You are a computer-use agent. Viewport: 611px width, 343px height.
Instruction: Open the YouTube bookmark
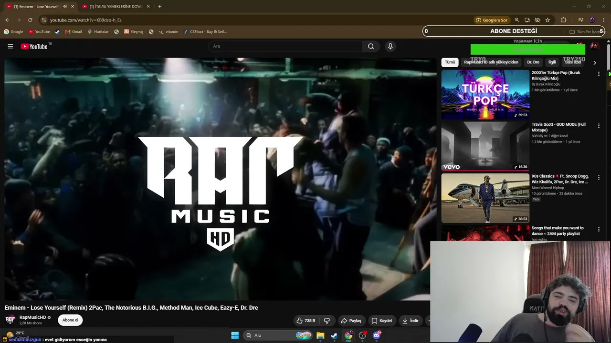point(39,32)
